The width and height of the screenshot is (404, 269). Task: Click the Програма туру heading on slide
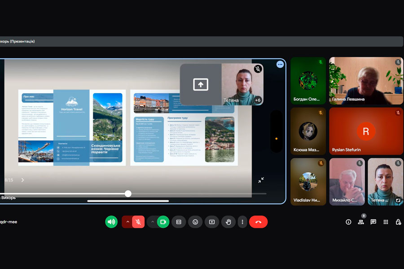[x=177, y=118]
